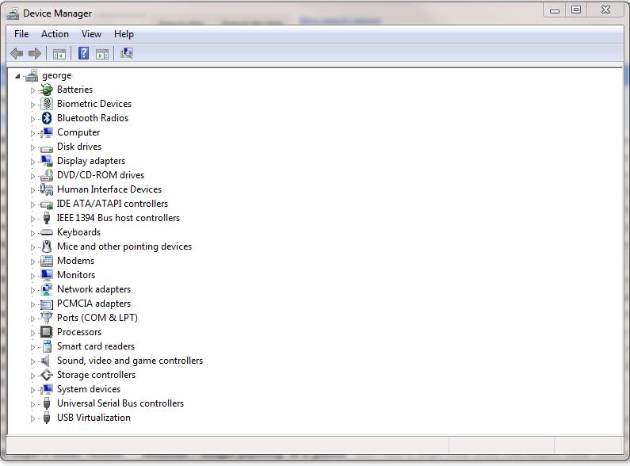Click the mouse icon for pointing devices
Image resolution: width=630 pixels, height=466 pixels.
point(47,246)
